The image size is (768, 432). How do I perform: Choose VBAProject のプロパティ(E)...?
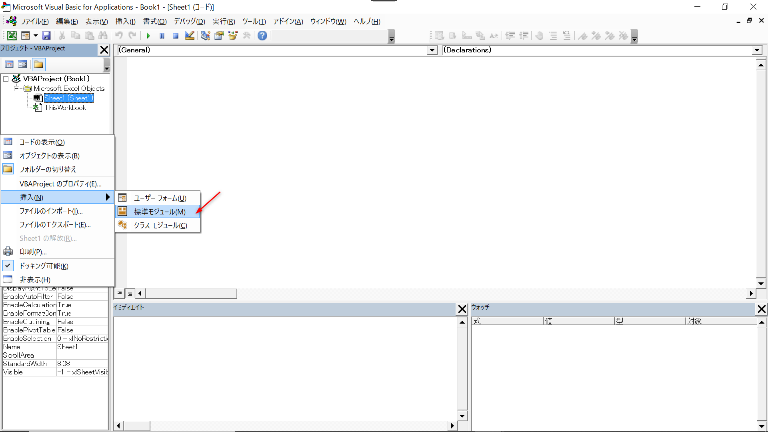(x=58, y=184)
